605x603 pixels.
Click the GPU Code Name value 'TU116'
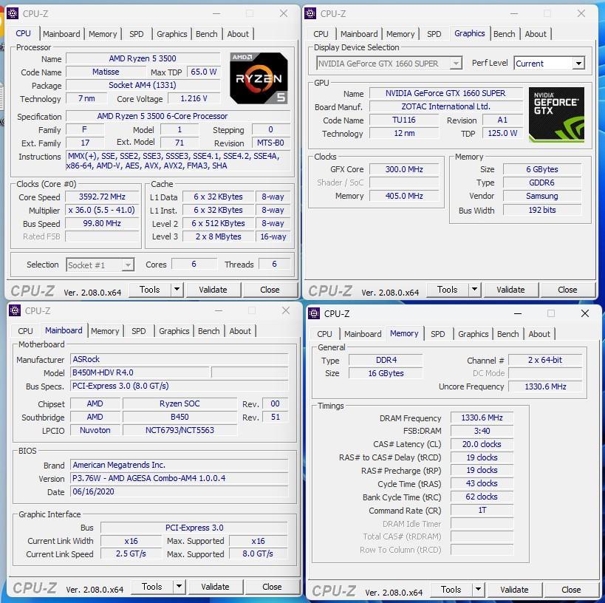pos(404,120)
